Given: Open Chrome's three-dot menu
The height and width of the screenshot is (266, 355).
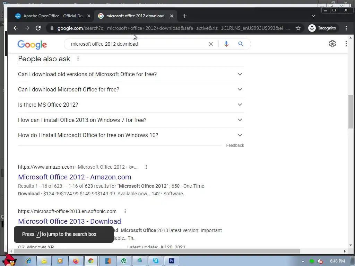Looking at the screenshot, I should [x=346, y=28].
